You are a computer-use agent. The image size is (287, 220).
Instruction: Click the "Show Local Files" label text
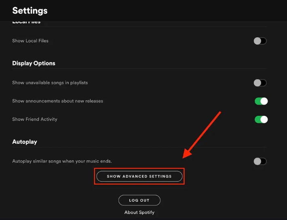point(30,41)
